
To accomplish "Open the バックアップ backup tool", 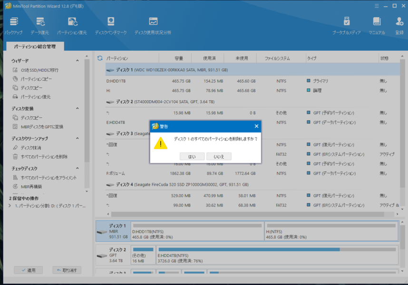I will click(14, 26).
